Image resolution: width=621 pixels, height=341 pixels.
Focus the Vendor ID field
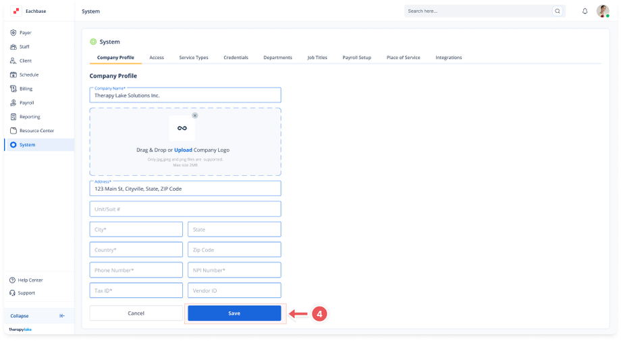click(x=234, y=290)
